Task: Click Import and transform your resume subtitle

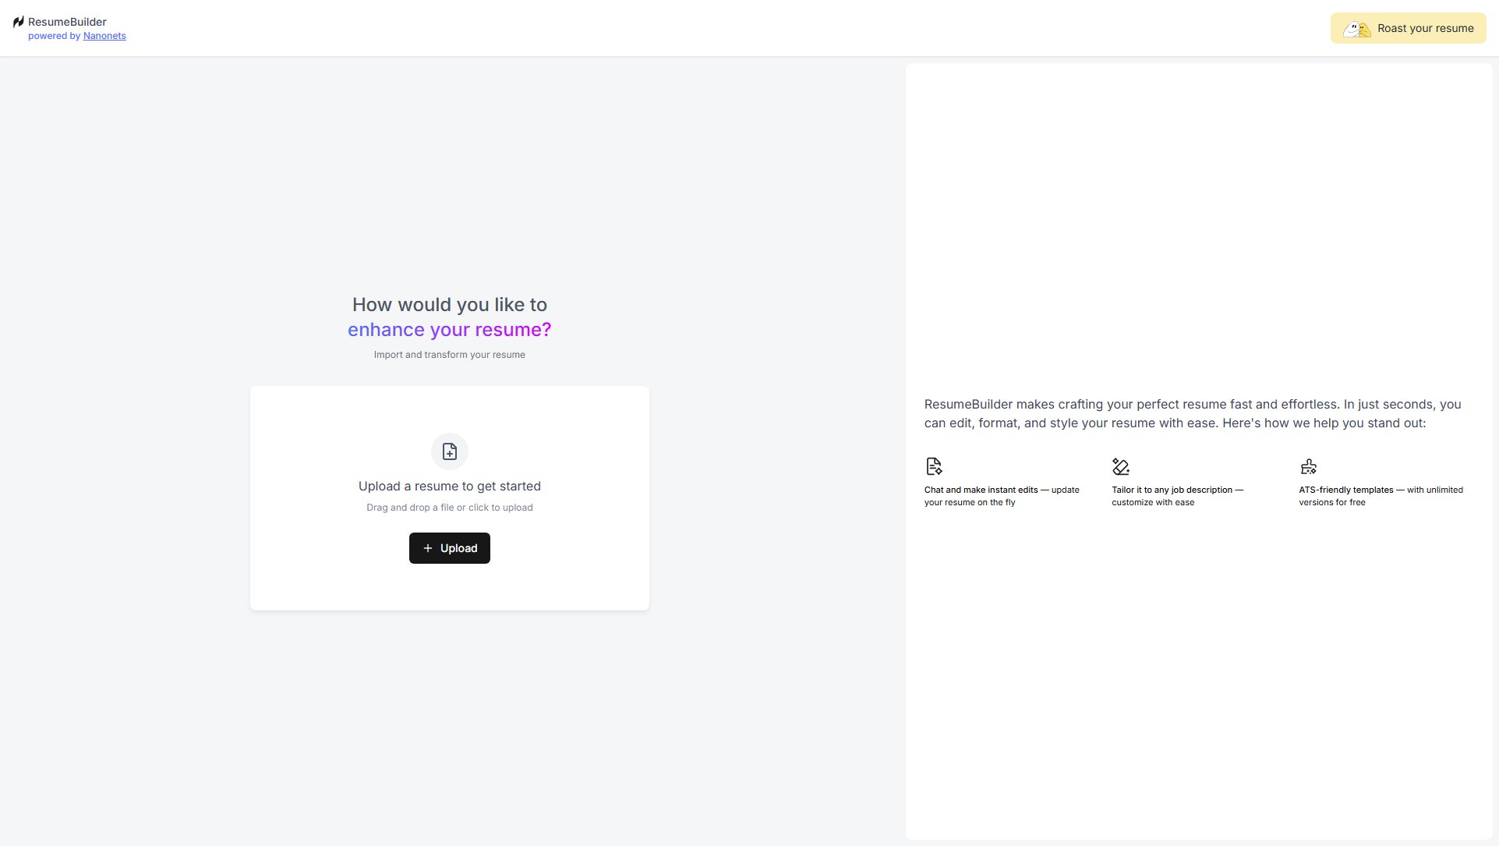Action: pyautogui.click(x=449, y=354)
